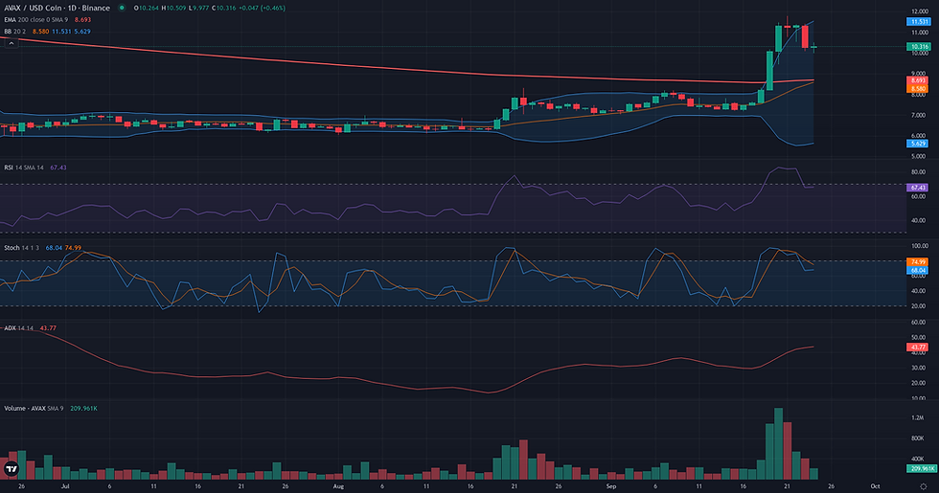This screenshot has height=493, width=939.
Task: Click the green market status dot
Action: (x=122, y=8)
